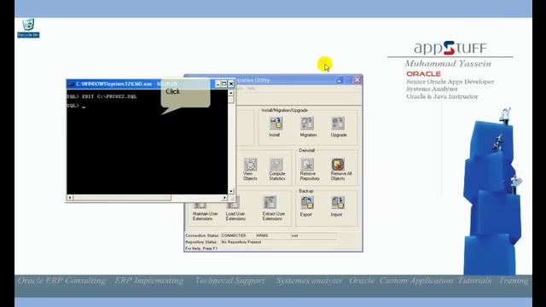
Task: Click the Import backup icon
Action: tap(338, 203)
